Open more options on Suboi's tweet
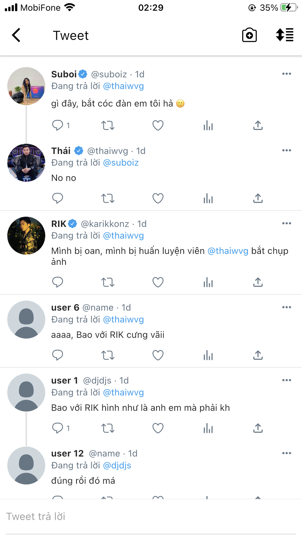 pyautogui.click(x=287, y=74)
